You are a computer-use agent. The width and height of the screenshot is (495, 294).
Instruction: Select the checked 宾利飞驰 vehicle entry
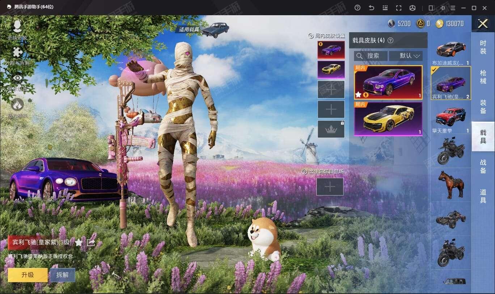click(451, 83)
